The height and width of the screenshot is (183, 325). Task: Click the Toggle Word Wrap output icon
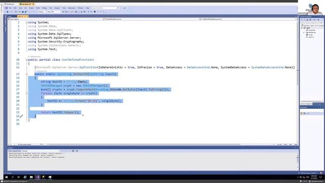pos(77,151)
